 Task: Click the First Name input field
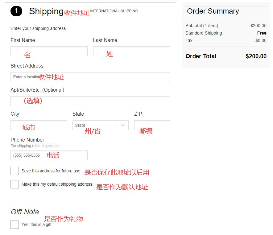pyautogui.click(x=49, y=51)
